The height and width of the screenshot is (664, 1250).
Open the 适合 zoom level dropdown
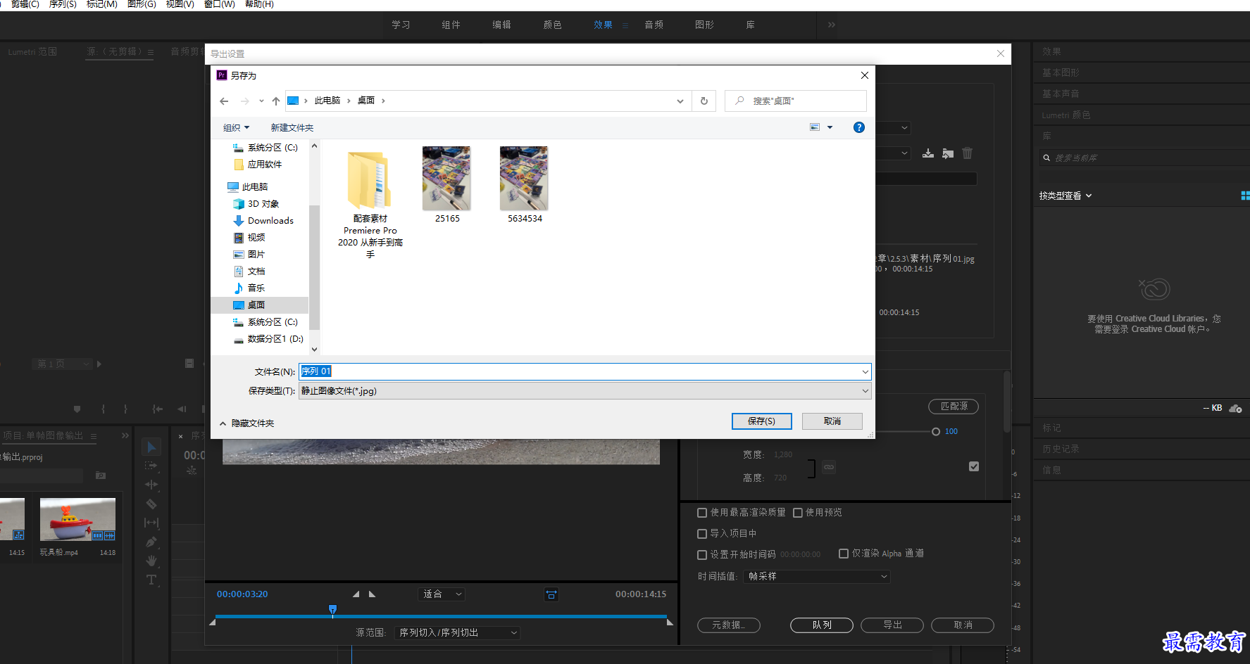442,594
